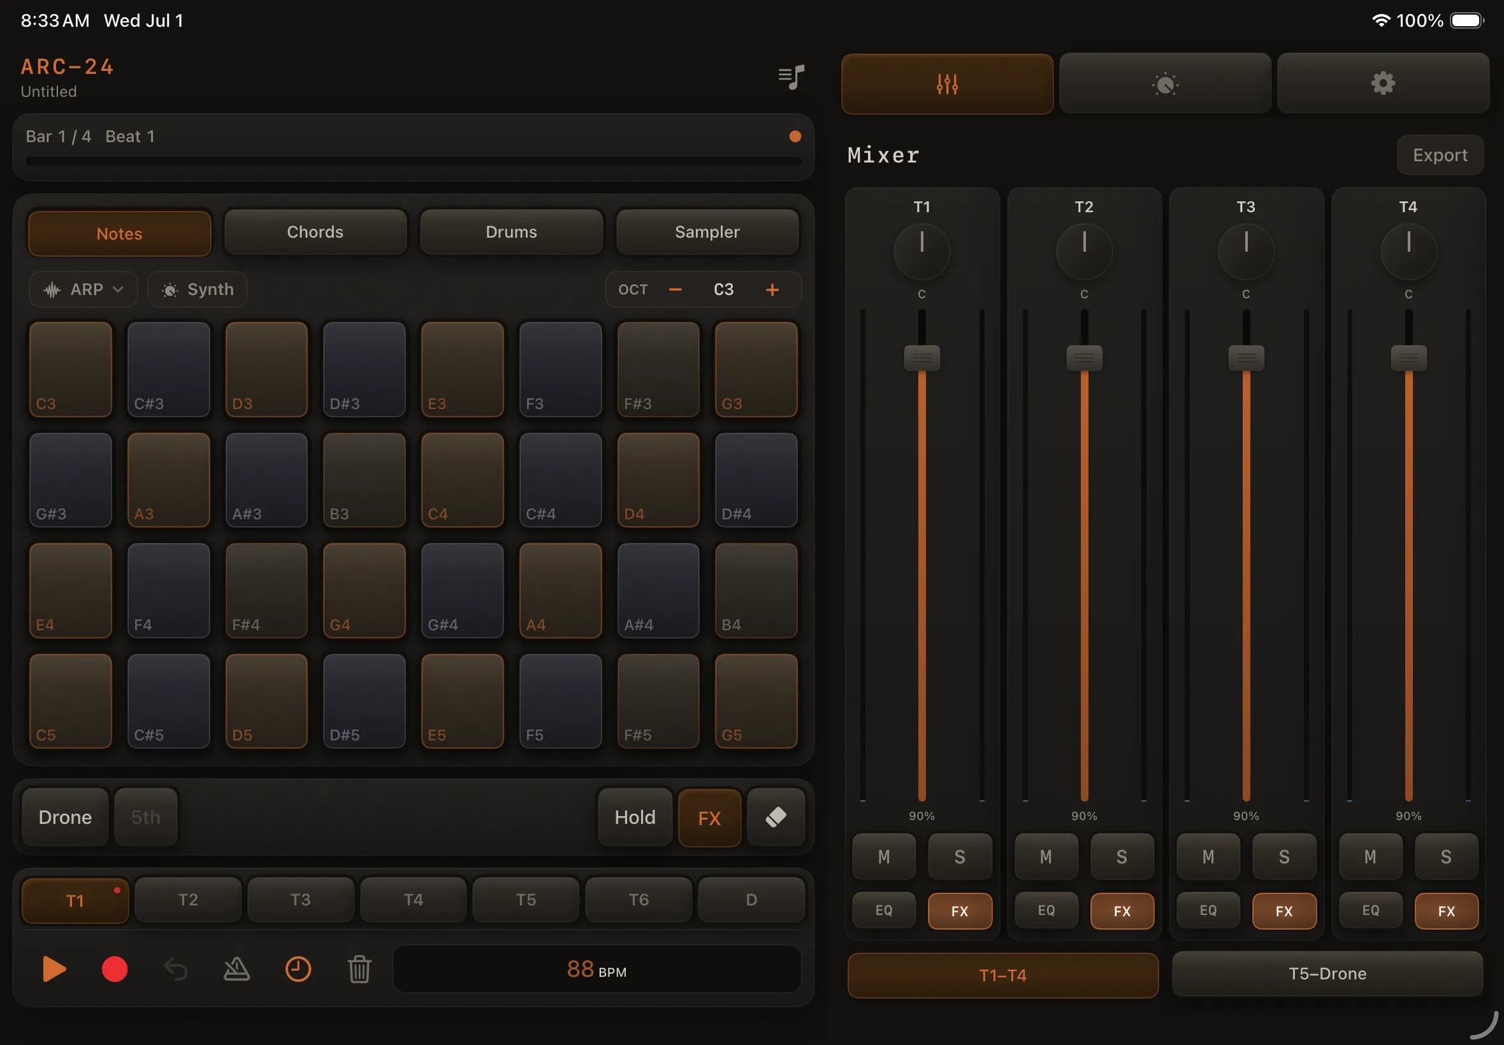Toggle the 5th button
Image resolution: width=1504 pixels, height=1045 pixels.
(145, 817)
